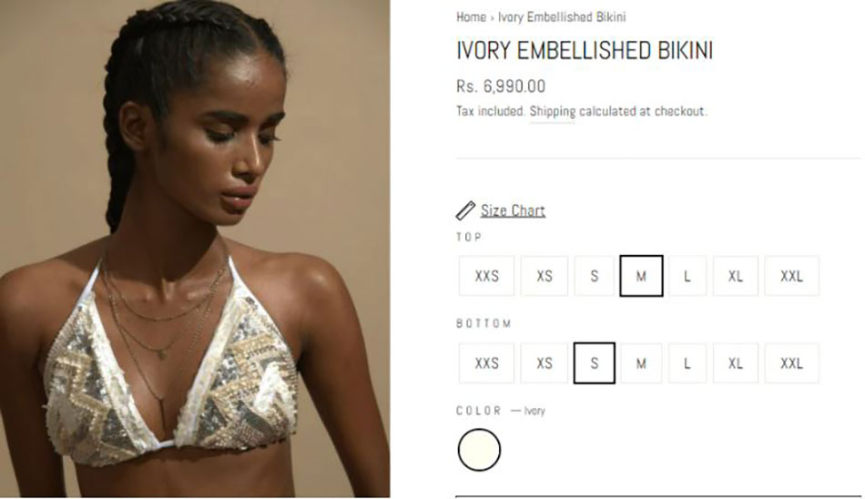Go to Home in the breadcrumb
This screenshot has height=499, width=865.
(x=471, y=17)
